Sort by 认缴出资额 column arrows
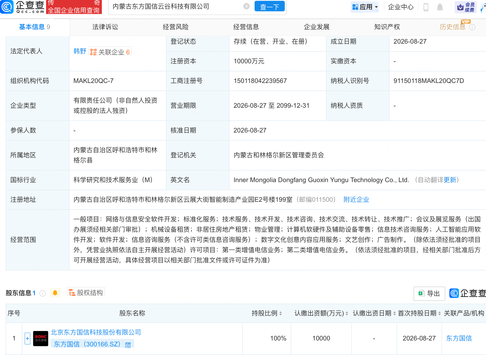This screenshot has width=486, height=355. [347, 313]
